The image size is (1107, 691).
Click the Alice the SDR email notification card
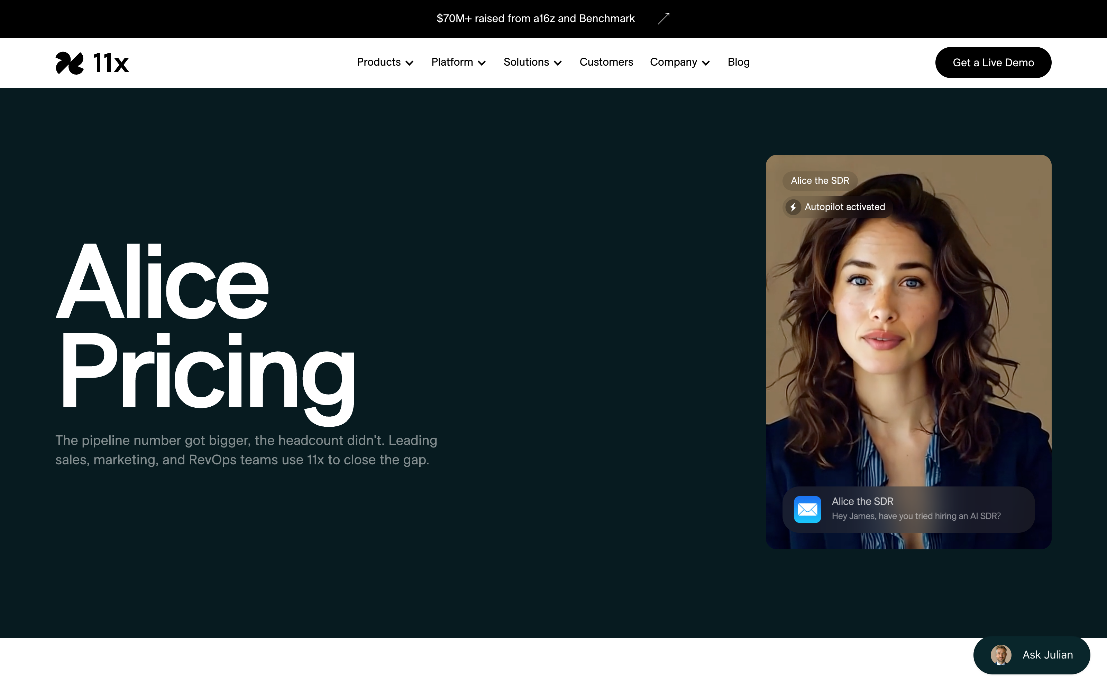(x=908, y=509)
